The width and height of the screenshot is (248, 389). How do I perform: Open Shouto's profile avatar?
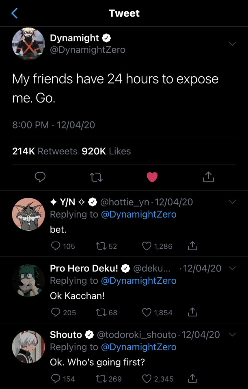coord(28,347)
